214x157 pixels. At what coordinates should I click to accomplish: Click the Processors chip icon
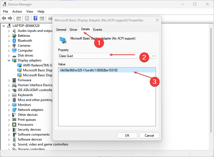click(14, 125)
